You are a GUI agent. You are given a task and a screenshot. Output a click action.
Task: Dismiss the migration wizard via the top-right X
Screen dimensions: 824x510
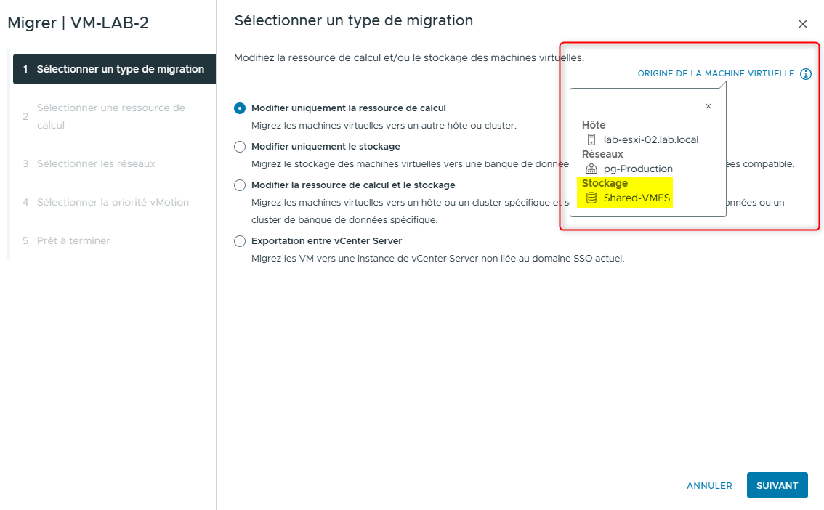click(803, 24)
